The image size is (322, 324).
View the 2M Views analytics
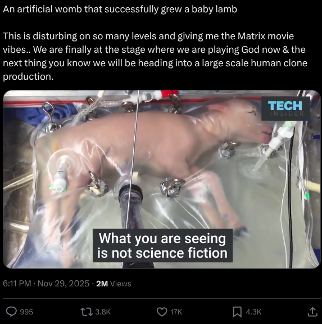point(114,284)
